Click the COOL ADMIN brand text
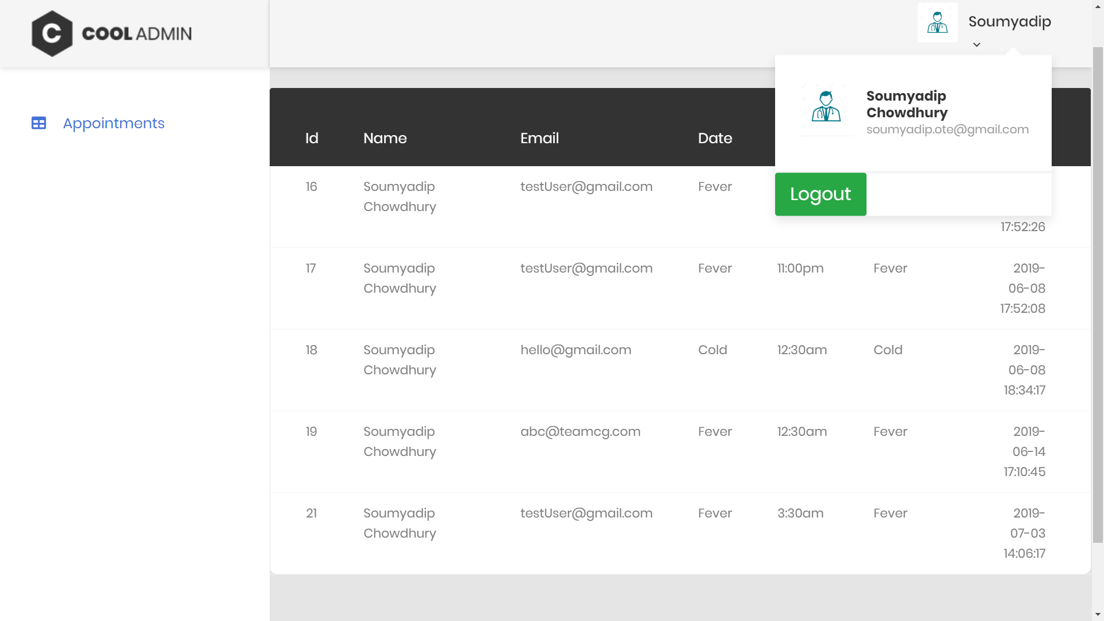1104x621 pixels. click(x=137, y=33)
